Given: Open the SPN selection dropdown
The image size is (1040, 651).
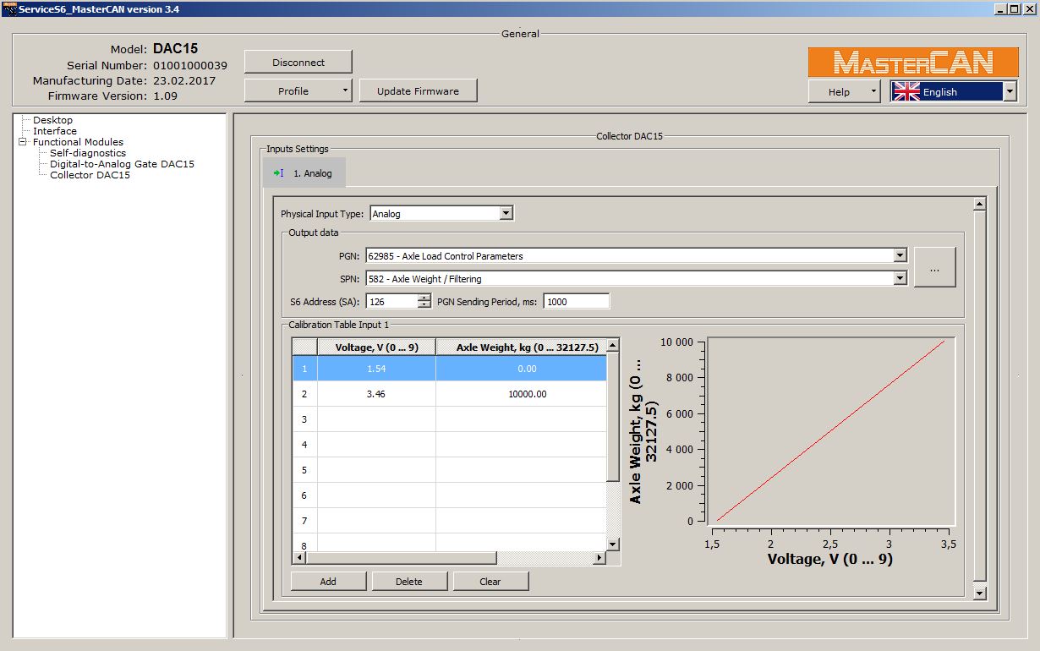Looking at the screenshot, I should (x=899, y=278).
